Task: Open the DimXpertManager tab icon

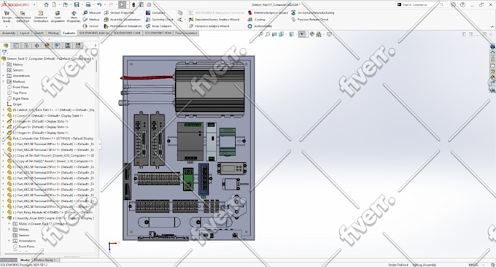Action: click(x=36, y=45)
